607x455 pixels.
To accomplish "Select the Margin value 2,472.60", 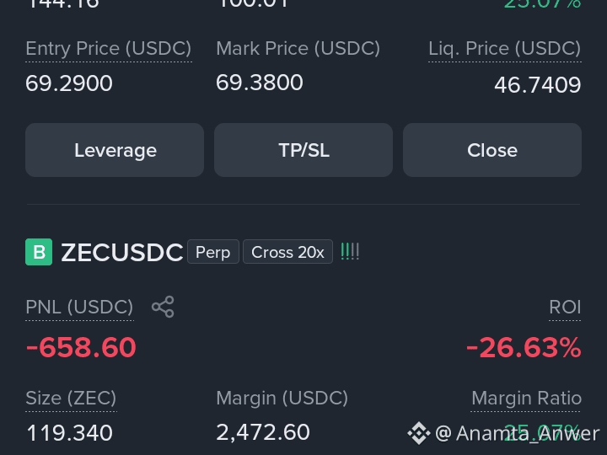I will (263, 432).
